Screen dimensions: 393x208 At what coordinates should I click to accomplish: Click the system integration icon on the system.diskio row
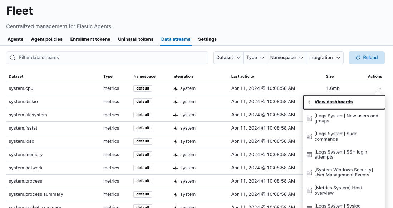pyautogui.click(x=175, y=101)
